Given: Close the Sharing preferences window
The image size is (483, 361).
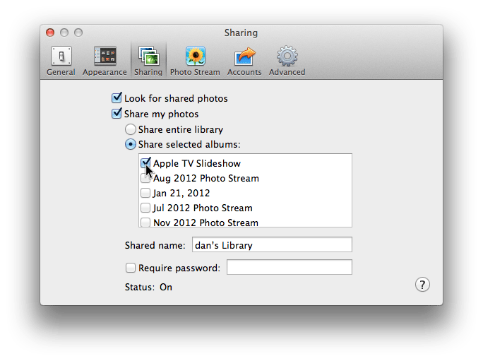Looking at the screenshot, I should pyautogui.click(x=50, y=32).
